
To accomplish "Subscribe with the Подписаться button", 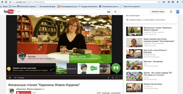I will pos(24,93).
